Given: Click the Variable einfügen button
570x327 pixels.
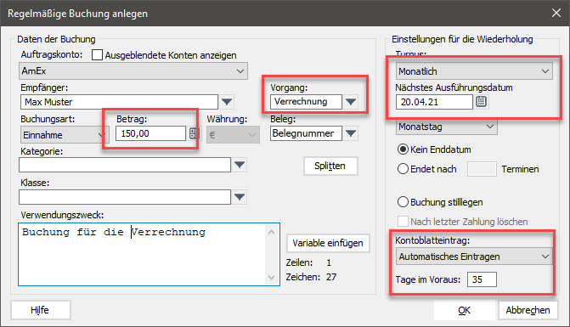Looking at the screenshot, I should click(328, 243).
